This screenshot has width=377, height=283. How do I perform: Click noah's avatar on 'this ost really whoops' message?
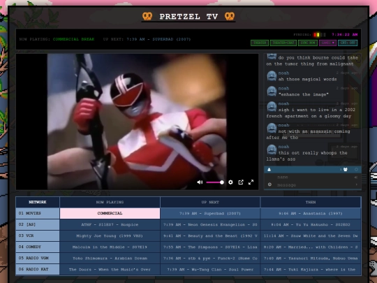[272, 150]
